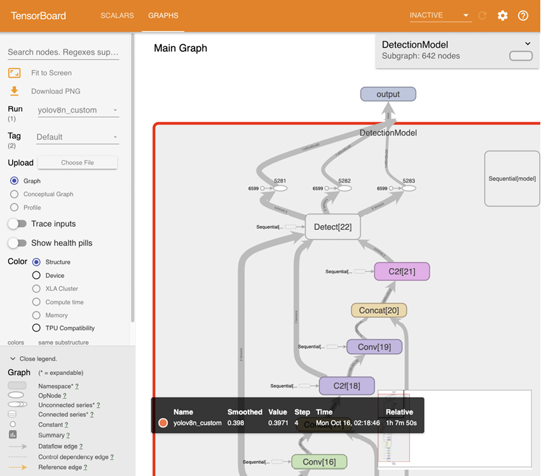Open the Run dropdown showing yolov8n_custom
Image resolution: width=560 pixels, height=476 pixels.
point(78,110)
